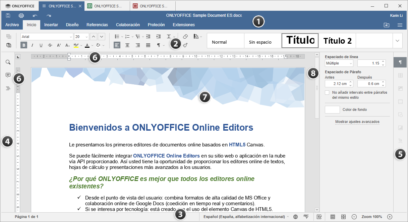Open the 'Múltiple' line spacing dropdown
This screenshot has width=408, height=222.
pos(338,63)
